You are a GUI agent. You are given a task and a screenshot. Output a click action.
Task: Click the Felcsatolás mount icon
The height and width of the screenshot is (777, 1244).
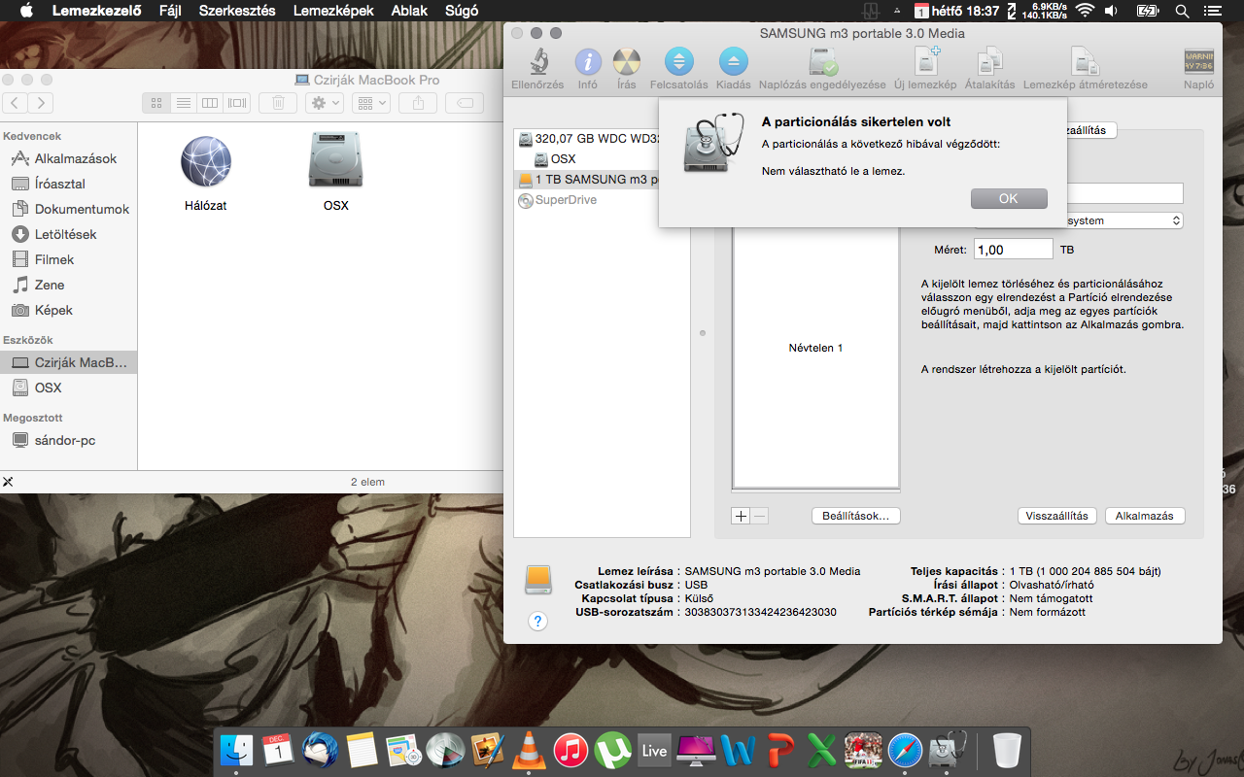[679, 62]
